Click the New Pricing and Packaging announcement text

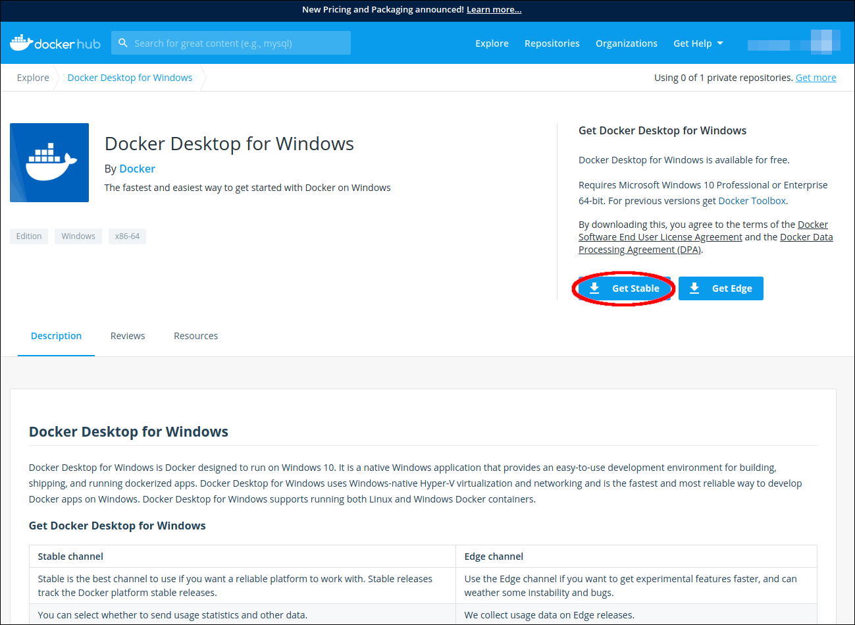pos(383,10)
